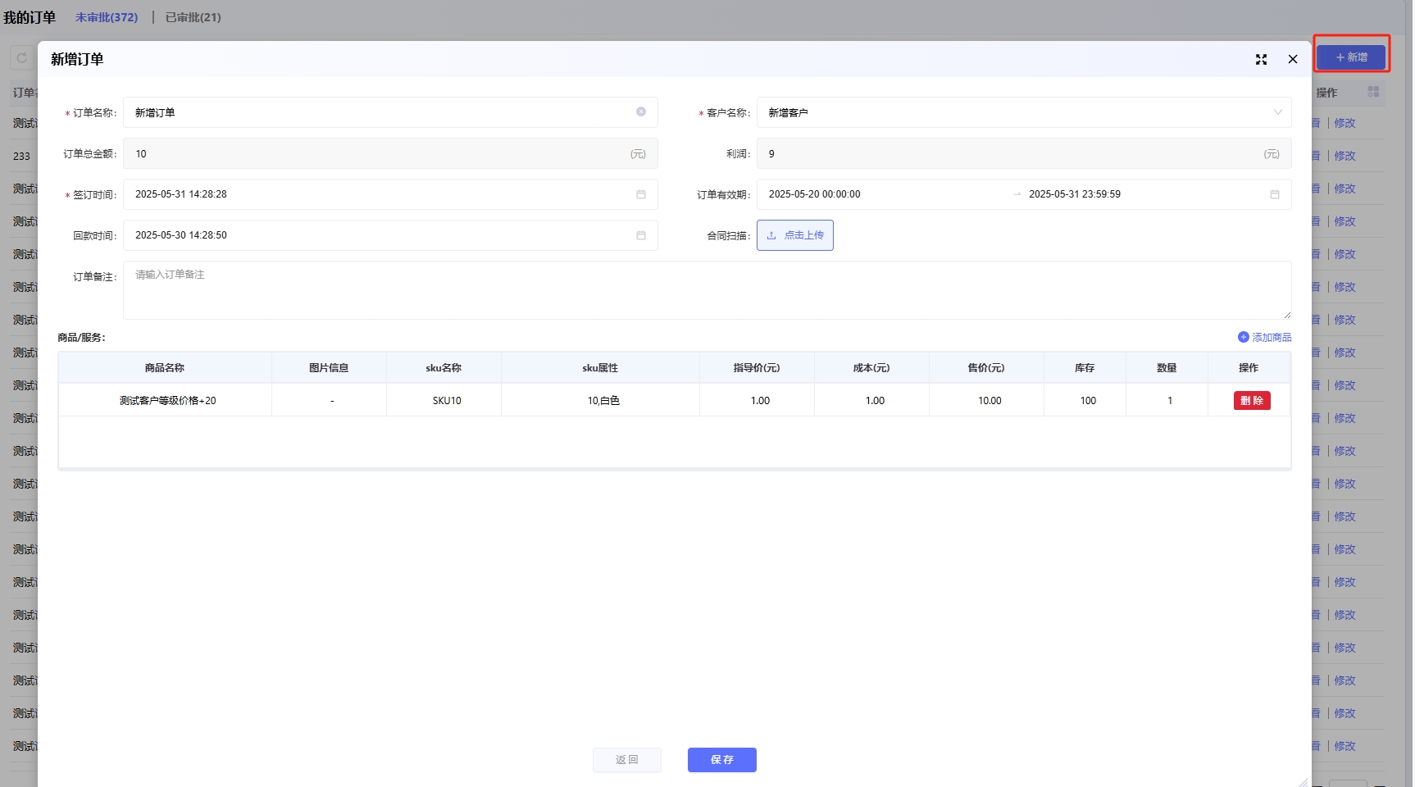This screenshot has width=1415, height=787.
Task: Click the 添加商品 plus icon
Action: [x=1244, y=337]
